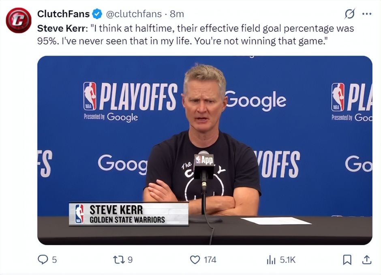The height and width of the screenshot is (275, 381).
Task: Open the Grok slash-circle icon
Action: click(x=350, y=14)
